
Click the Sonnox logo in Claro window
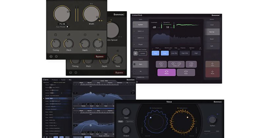[130, 80]
